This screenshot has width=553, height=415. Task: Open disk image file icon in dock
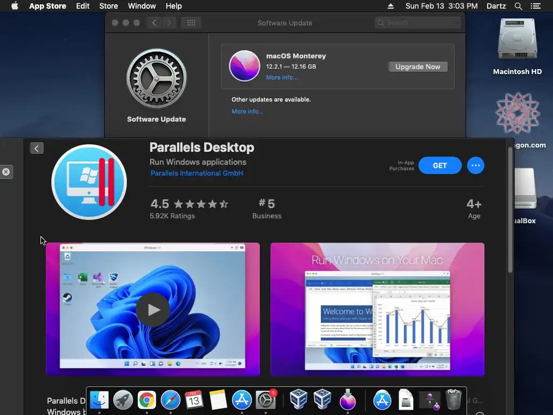tap(406, 400)
